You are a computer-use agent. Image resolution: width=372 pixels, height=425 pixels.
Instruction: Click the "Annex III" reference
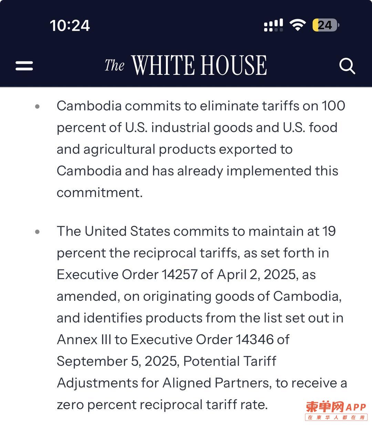(84, 340)
